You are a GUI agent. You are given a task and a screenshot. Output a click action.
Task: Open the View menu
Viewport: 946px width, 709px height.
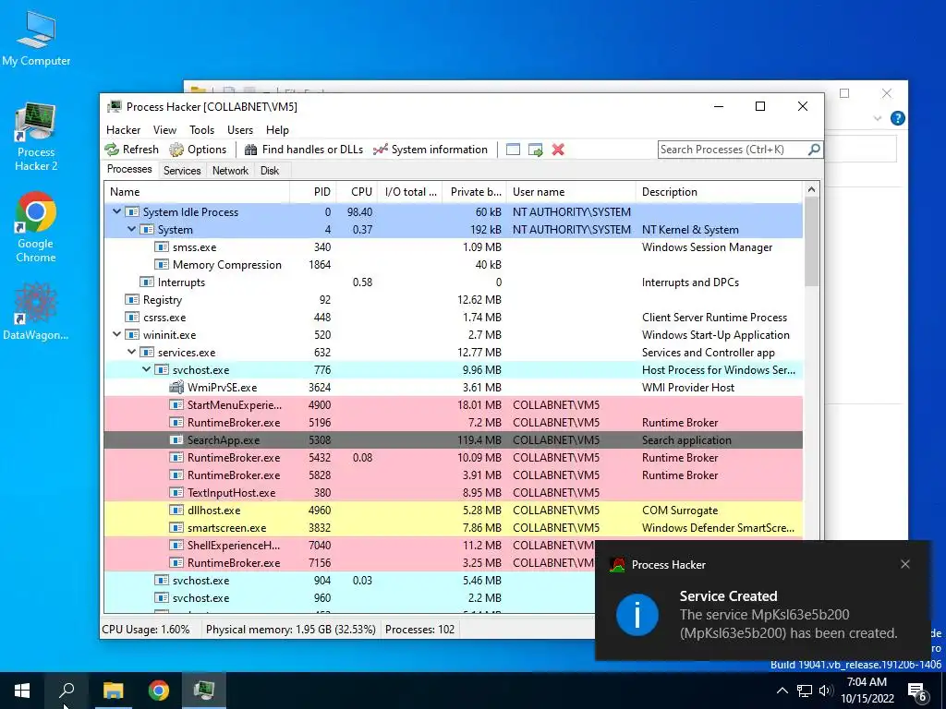(x=164, y=129)
